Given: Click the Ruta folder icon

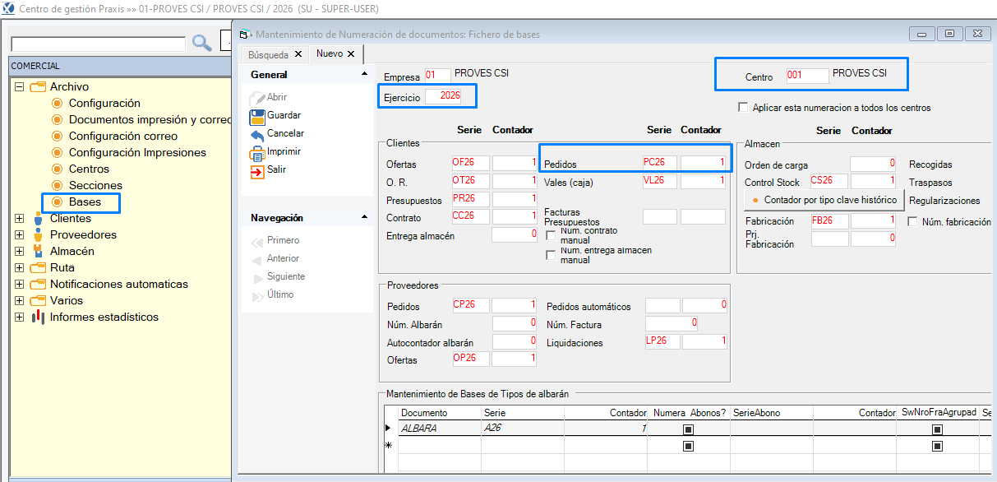Looking at the screenshot, I should point(38,267).
